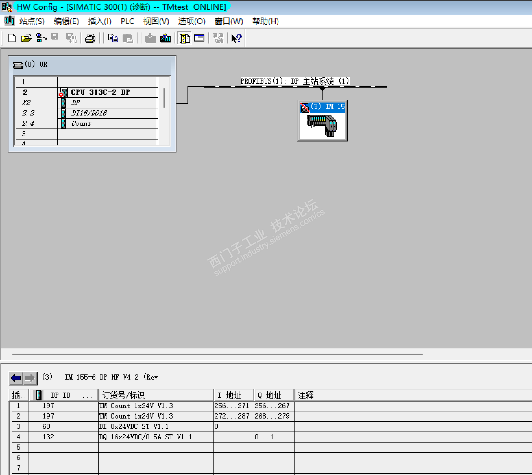Viewport: 532px width, 475px height.
Task: Click the Copy toolbar icon
Action: tap(113, 38)
